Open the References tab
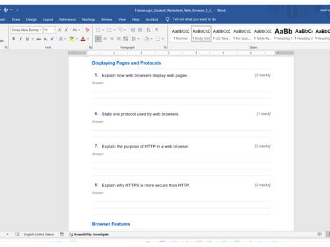The image size is (330, 247). (x=67, y=19)
